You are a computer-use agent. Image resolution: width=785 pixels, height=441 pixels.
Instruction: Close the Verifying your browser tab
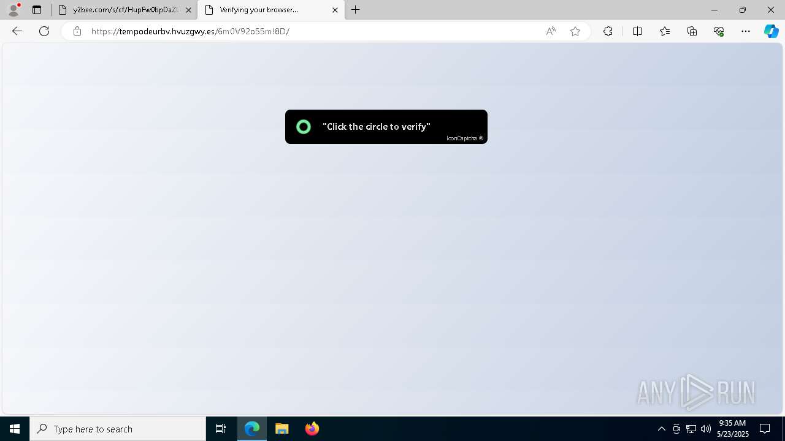(x=335, y=10)
